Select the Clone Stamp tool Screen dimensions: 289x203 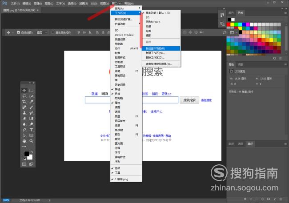coord(24,113)
